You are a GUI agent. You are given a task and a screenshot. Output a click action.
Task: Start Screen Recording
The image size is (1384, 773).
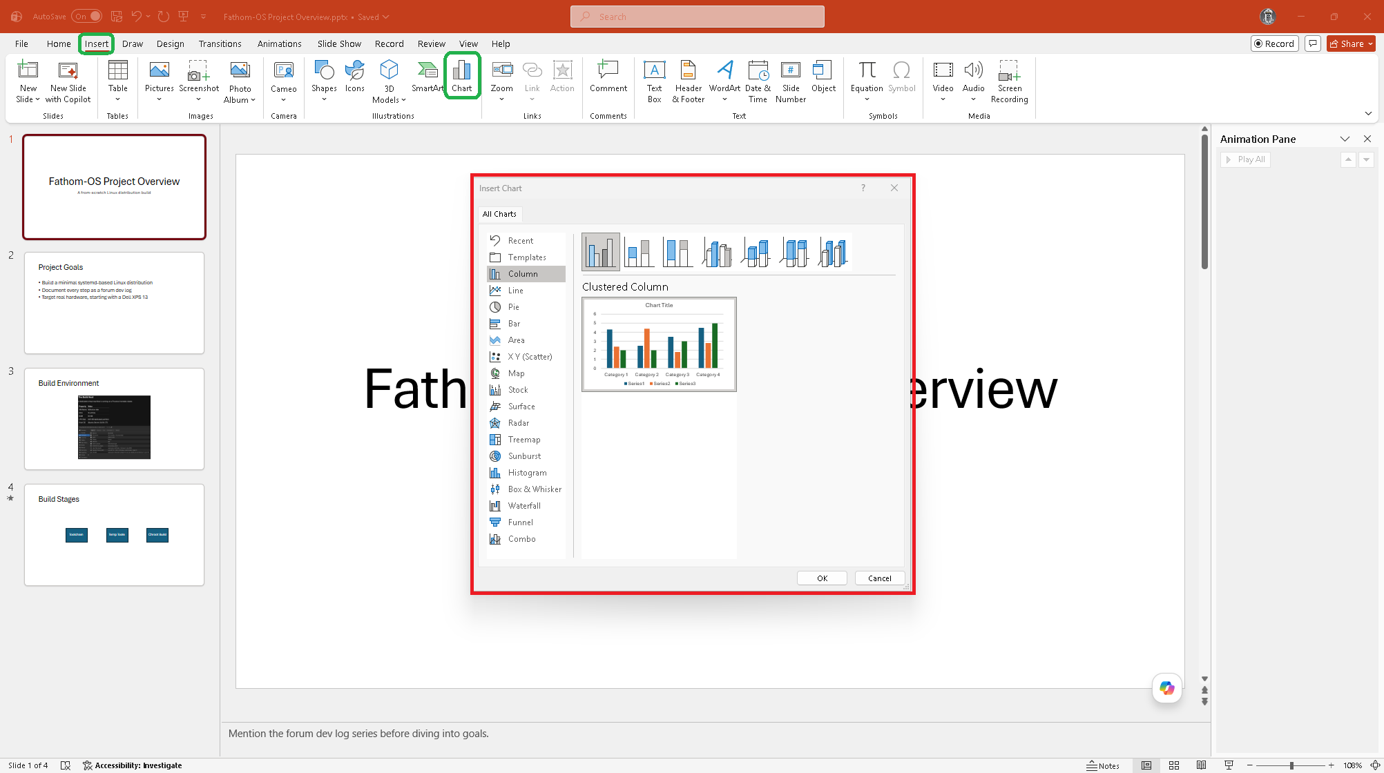(1009, 81)
